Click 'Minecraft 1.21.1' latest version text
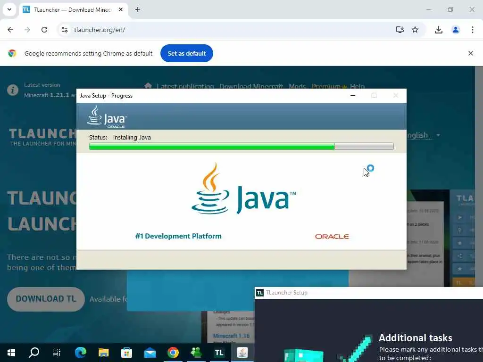Screen dimensions: 483x362 pyautogui.click(x=47, y=95)
